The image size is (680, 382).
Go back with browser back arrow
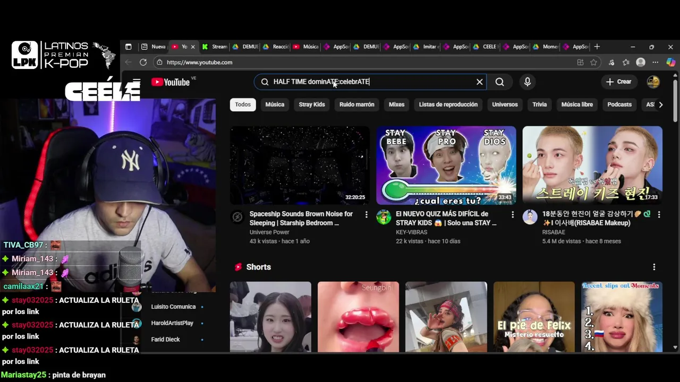click(128, 62)
